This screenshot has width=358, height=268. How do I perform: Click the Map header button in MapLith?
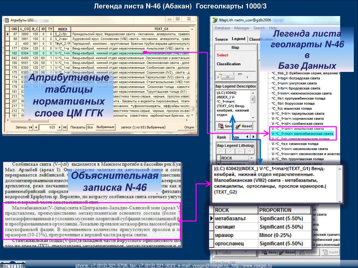235,47
